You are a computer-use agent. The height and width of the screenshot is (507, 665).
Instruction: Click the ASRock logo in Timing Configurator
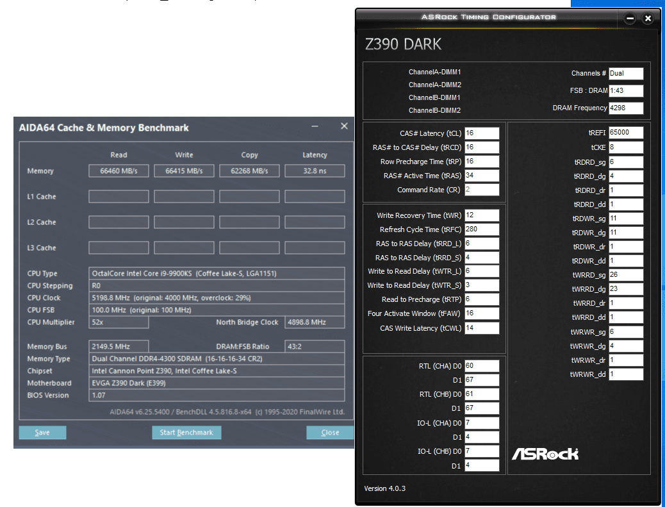[545, 454]
